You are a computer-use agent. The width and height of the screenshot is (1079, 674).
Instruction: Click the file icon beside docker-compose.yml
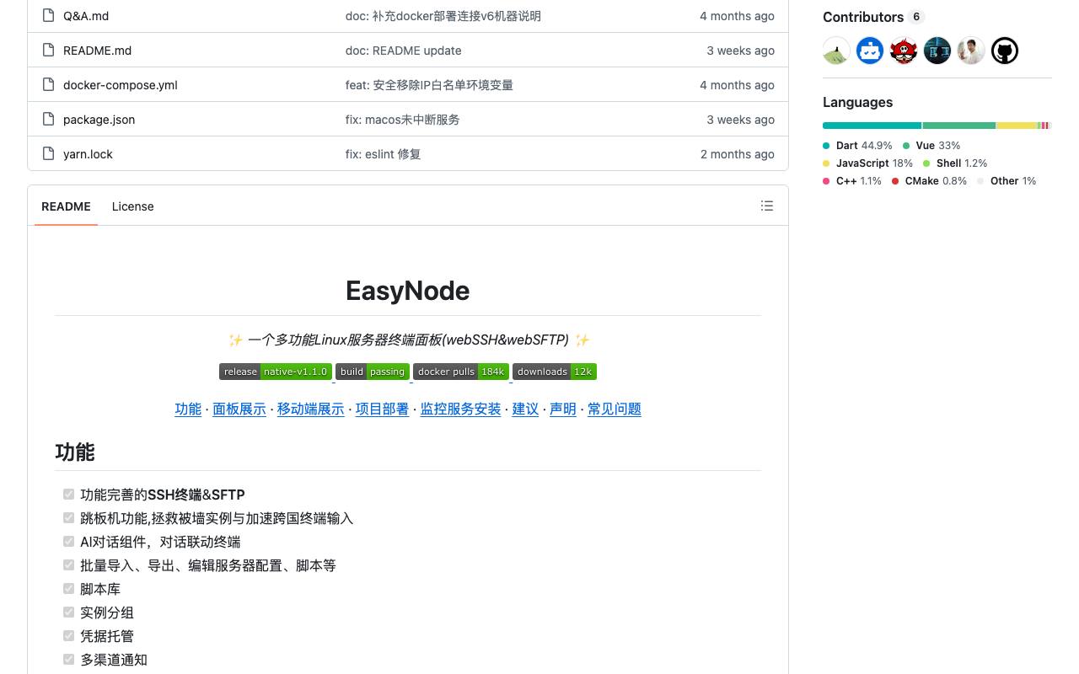(x=48, y=85)
